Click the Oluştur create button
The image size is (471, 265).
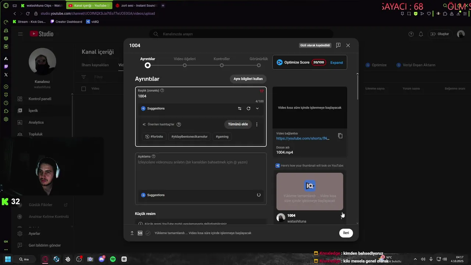click(440, 34)
